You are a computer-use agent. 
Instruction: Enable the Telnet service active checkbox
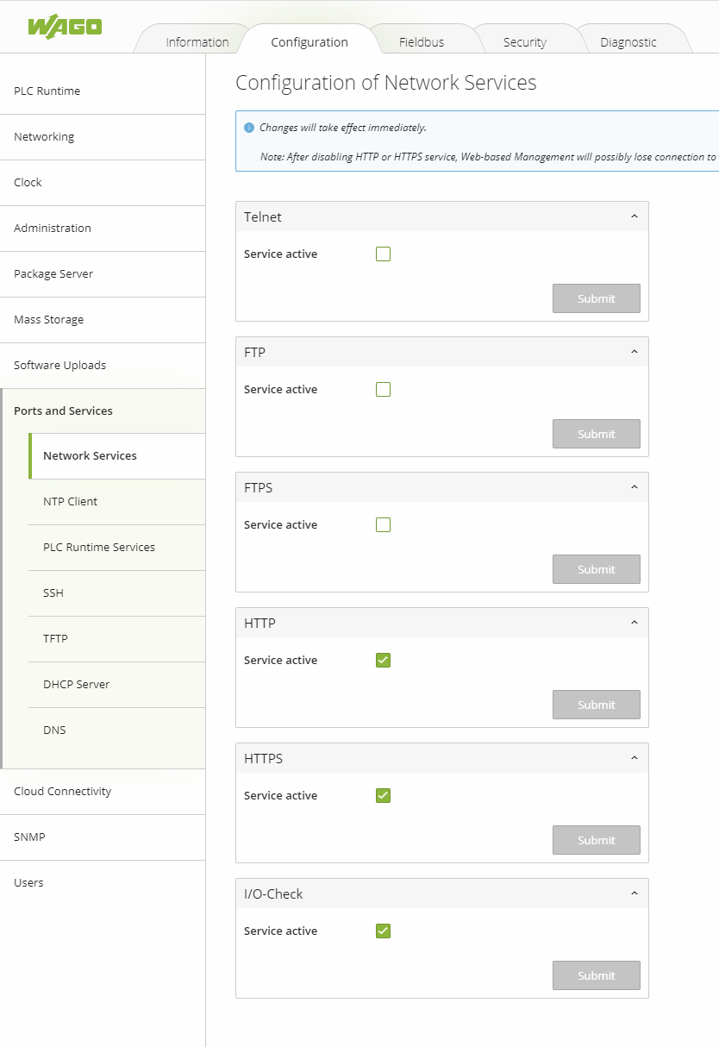coord(384,254)
